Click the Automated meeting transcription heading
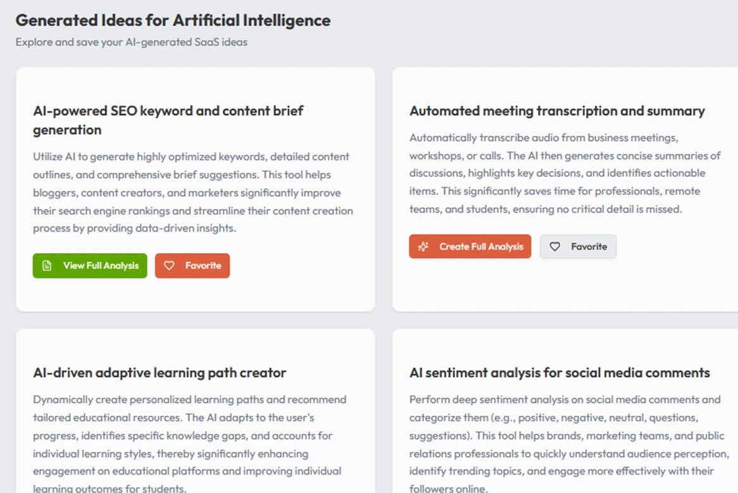Image resolution: width=738 pixels, height=493 pixels. click(x=557, y=111)
